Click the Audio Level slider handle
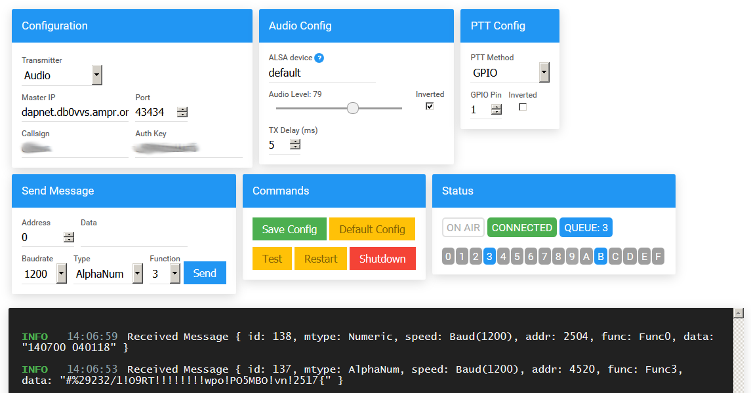Screen dimensions: 751x393 tap(353, 108)
